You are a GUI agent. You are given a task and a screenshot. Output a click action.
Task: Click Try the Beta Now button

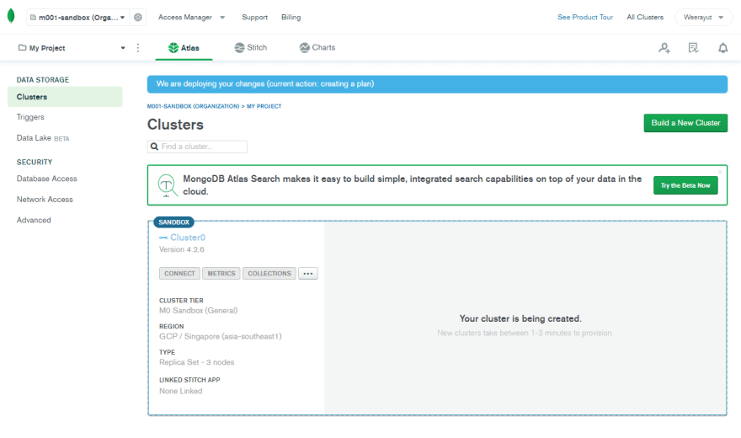(685, 185)
